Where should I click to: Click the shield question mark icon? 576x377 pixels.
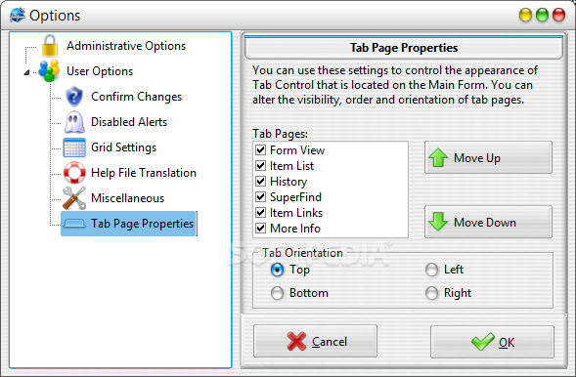74,97
